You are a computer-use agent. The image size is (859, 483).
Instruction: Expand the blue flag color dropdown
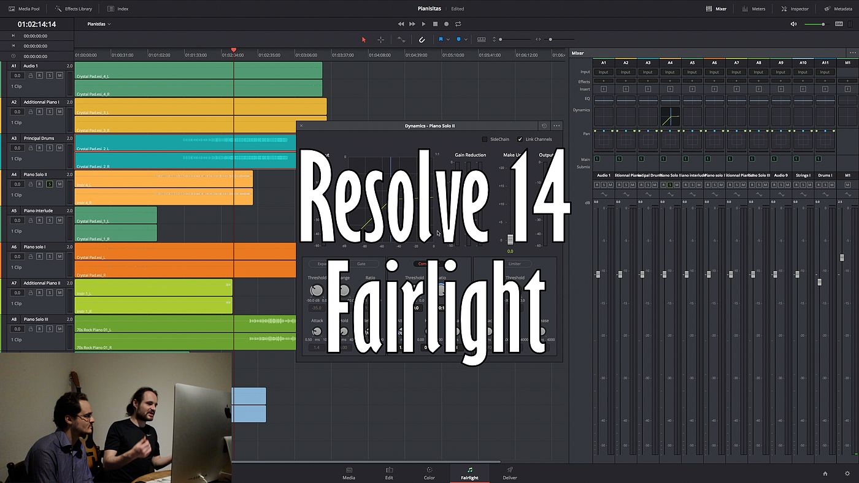[x=448, y=40]
